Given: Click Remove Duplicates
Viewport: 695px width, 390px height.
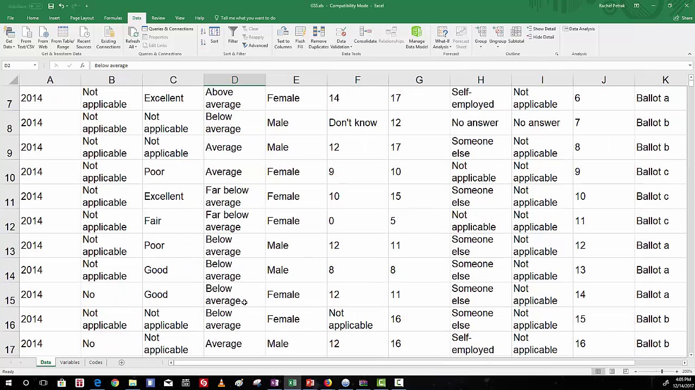Looking at the screenshot, I should (x=319, y=38).
